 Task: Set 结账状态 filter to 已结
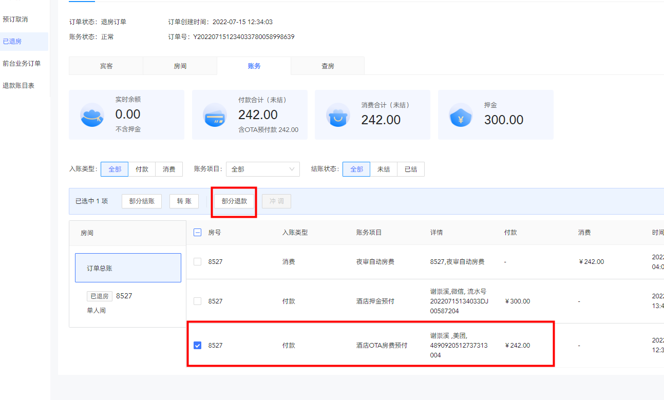[x=411, y=169]
